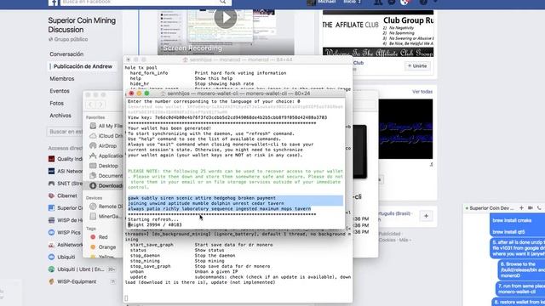Select Downloads in Finder sidebar
The width and height of the screenshot is (545, 306).
pyautogui.click(x=106, y=185)
